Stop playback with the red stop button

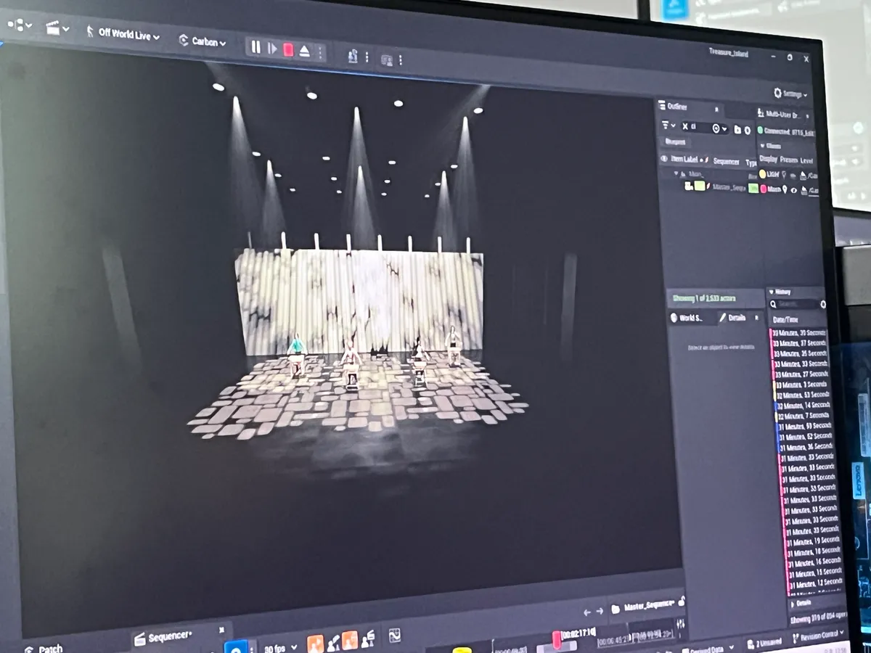click(288, 49)
